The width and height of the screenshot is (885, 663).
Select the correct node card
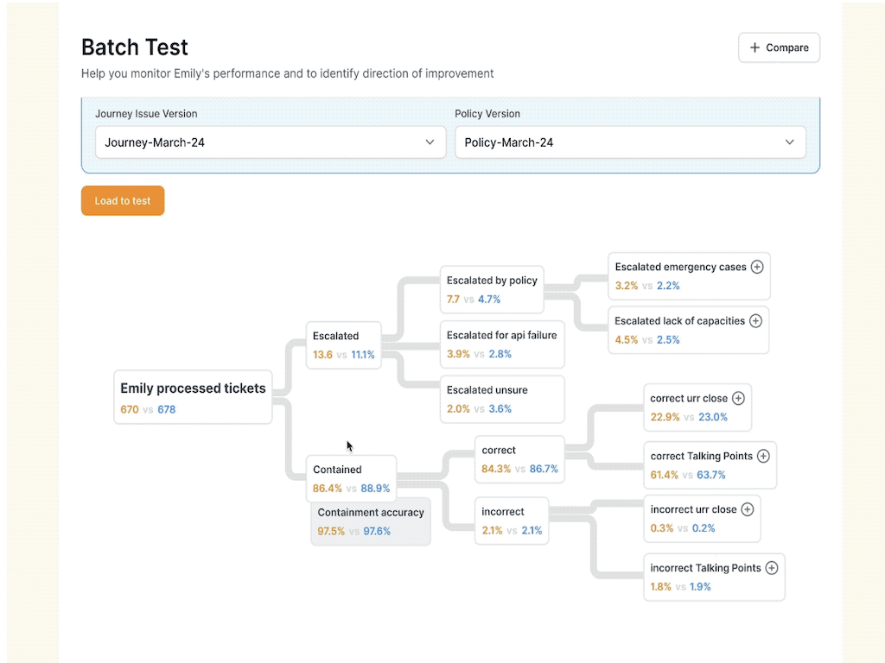coord(519,459)
